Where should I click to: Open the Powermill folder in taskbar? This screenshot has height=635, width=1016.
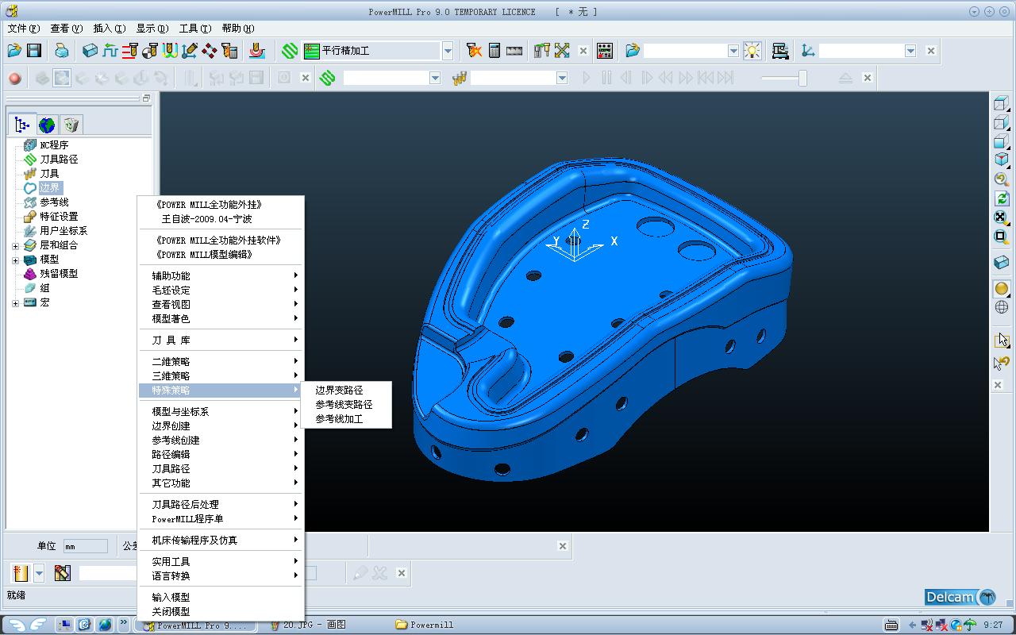[x=425, y=625]
